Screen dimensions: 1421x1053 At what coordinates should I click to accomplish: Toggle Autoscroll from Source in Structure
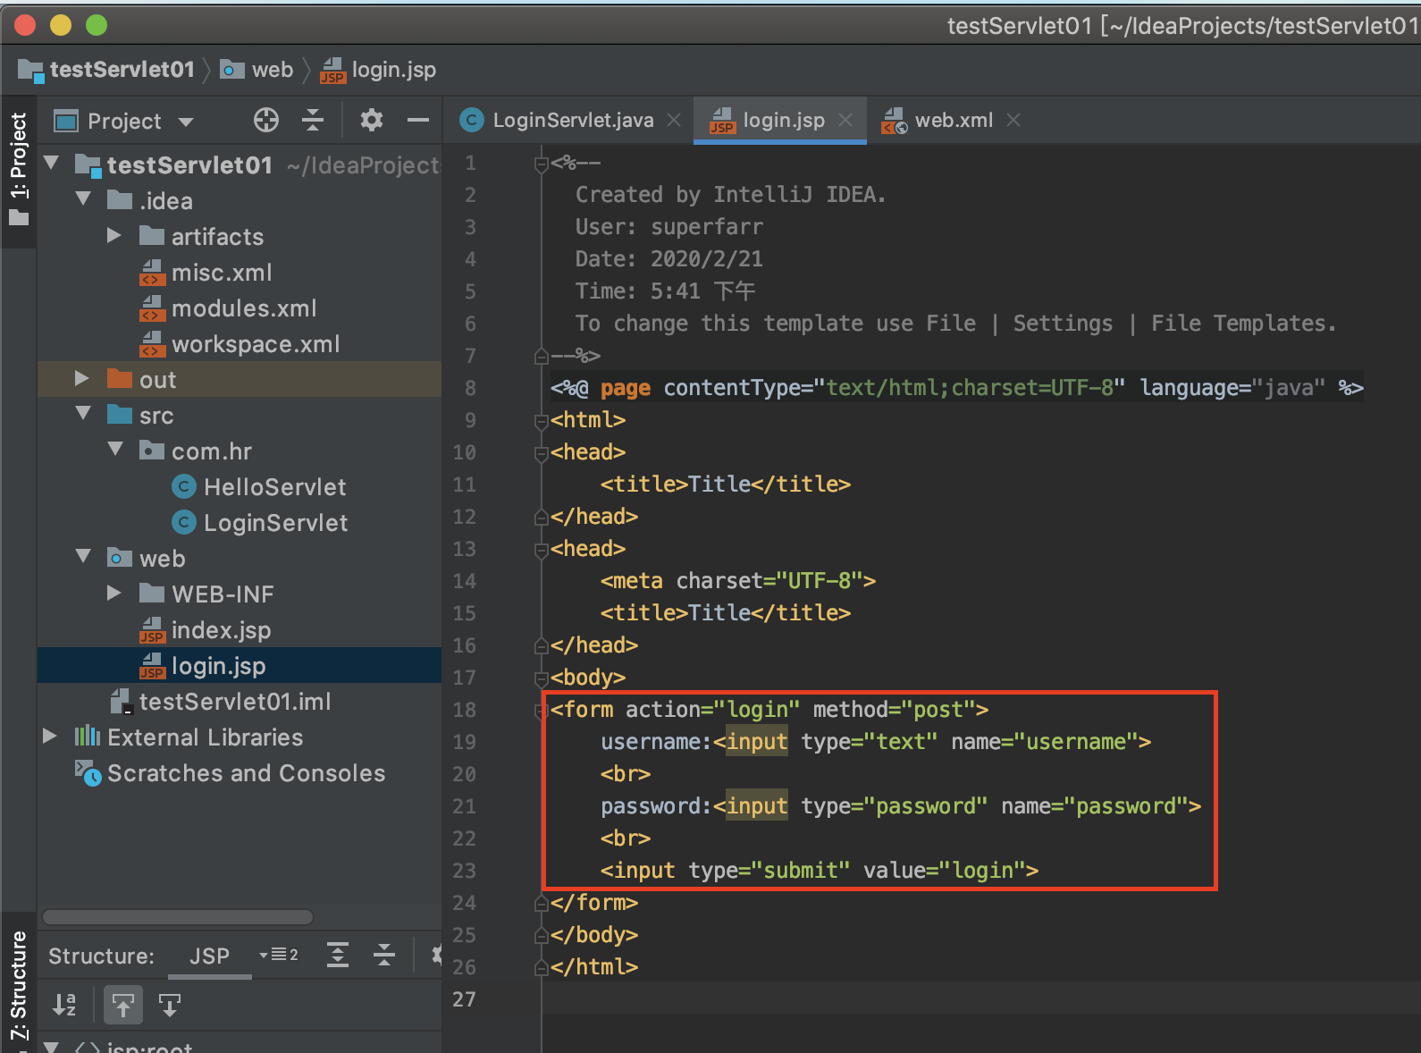170,1005
